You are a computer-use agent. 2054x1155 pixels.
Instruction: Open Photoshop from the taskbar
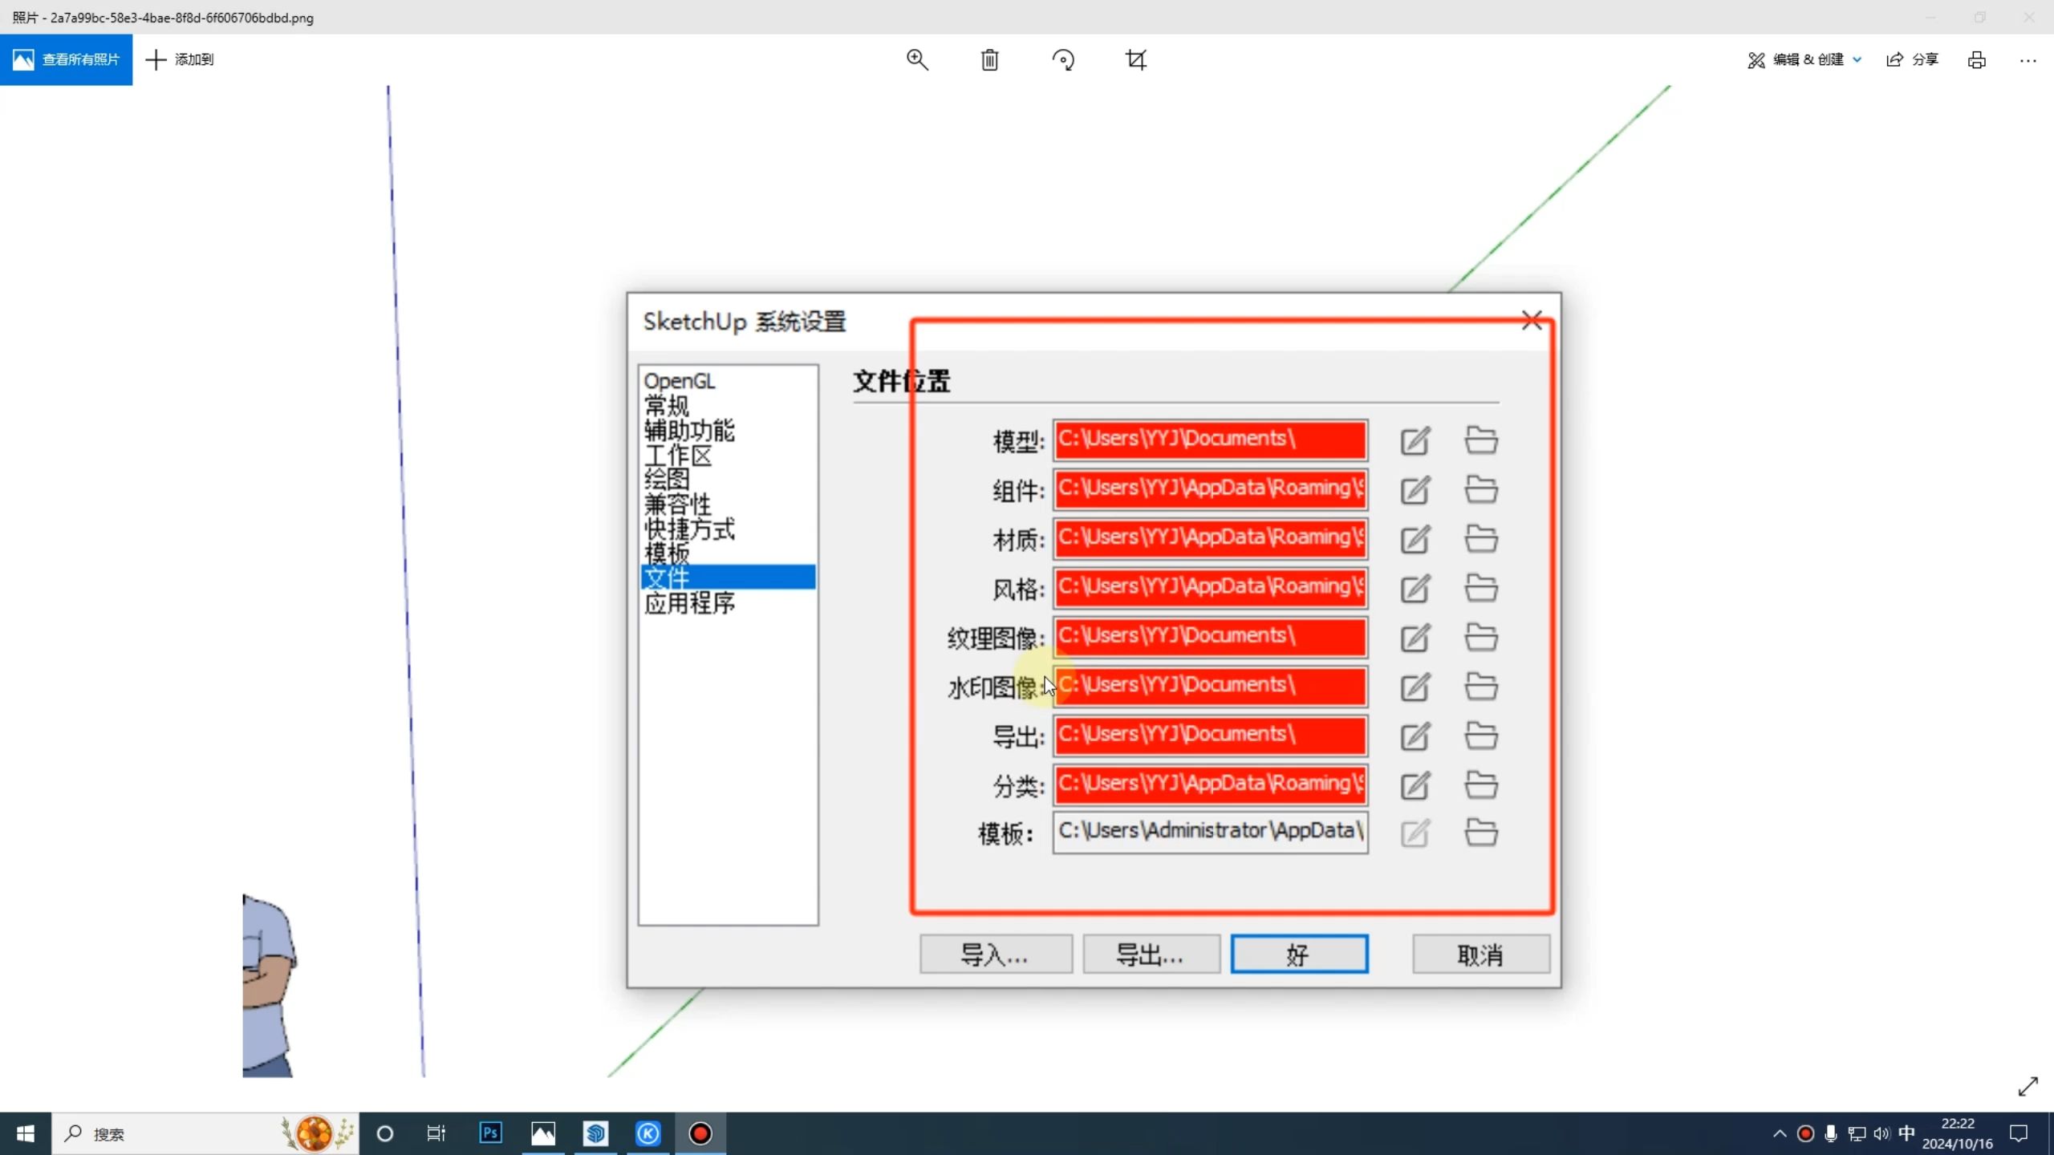[490, 1133]
